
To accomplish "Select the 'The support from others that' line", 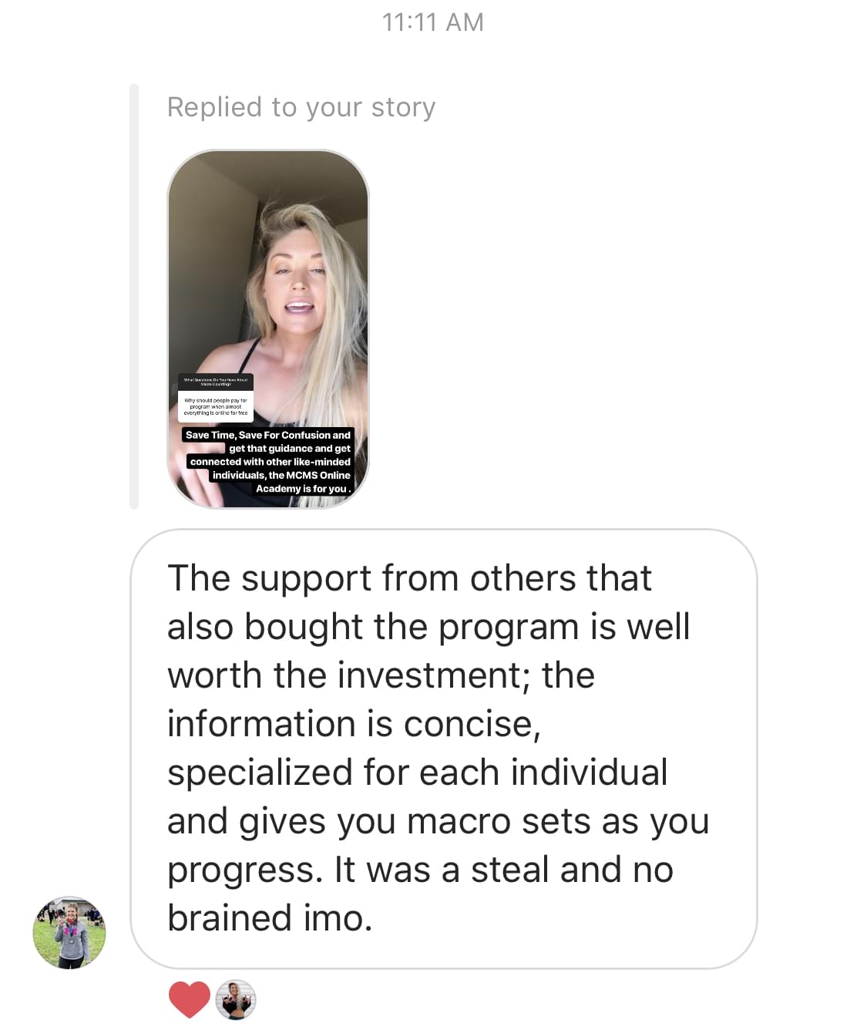I will click(x=409, y=578).
